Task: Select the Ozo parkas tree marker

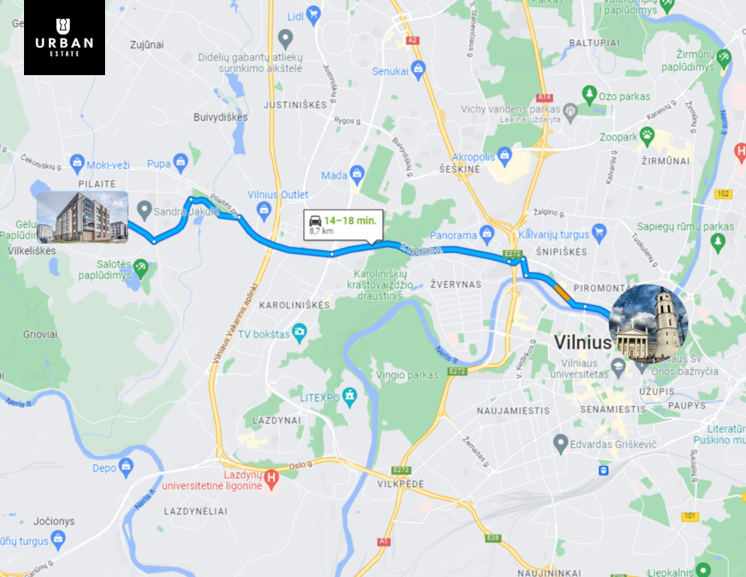Action: 589,95
